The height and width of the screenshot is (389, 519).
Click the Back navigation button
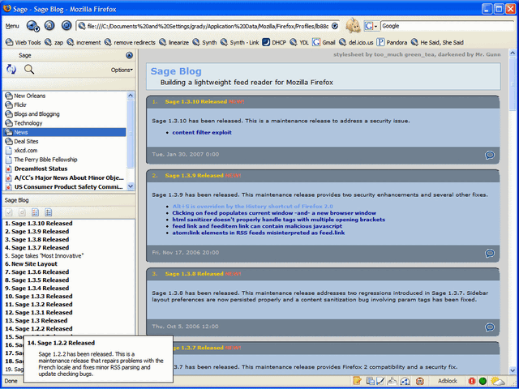click(x=32, y=25)
